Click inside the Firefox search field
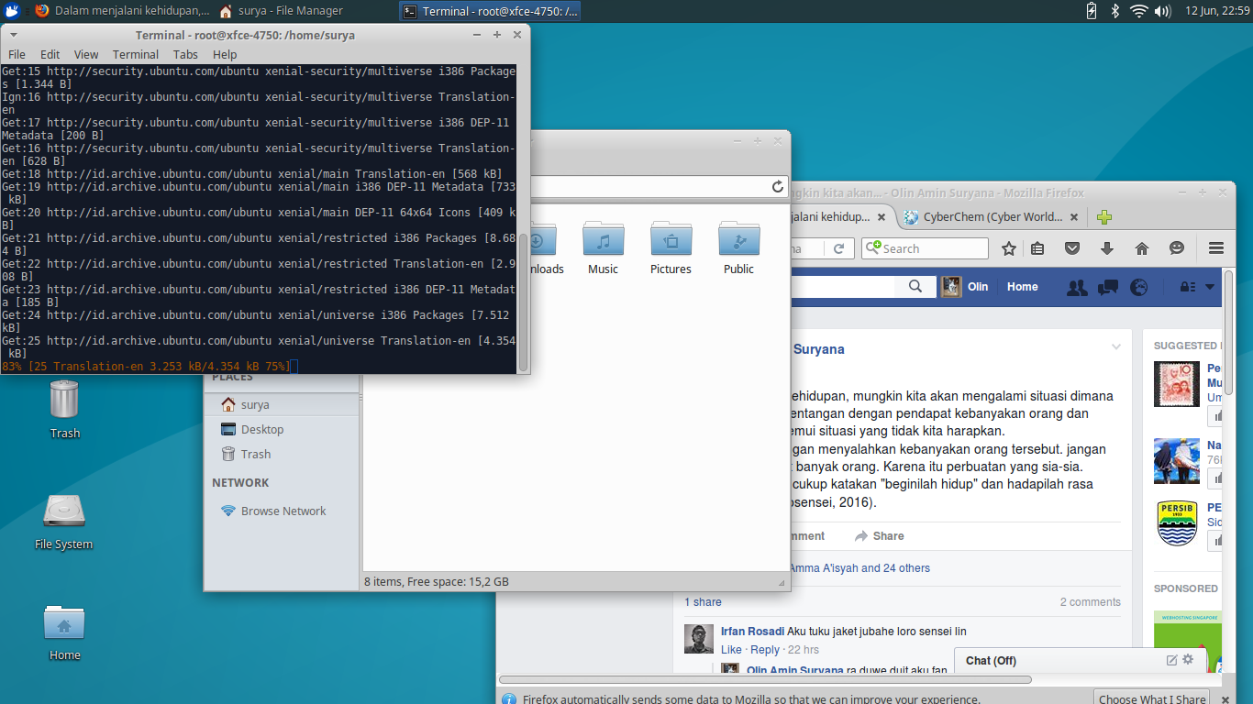The width and height of the screenshot is (1253, 704). point(926,248)
